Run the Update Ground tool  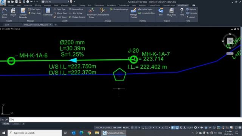(77, 17)
